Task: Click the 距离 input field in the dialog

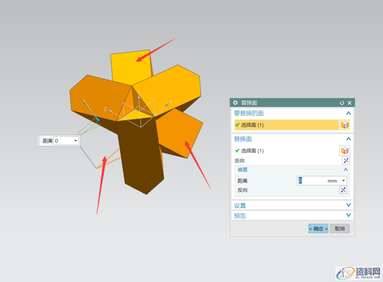Action: [312, 181]
